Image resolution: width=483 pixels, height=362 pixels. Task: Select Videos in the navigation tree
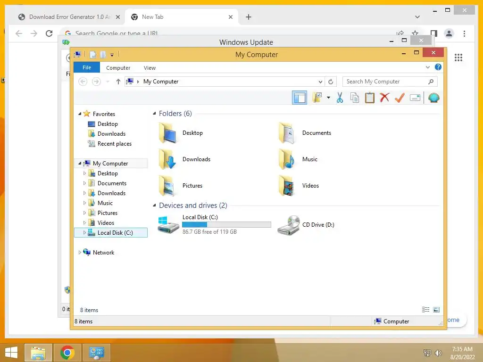click(106, 222)
